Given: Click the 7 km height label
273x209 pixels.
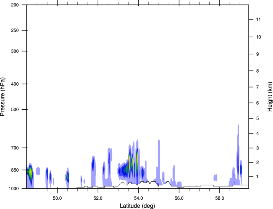Looking at the screenshot, I should point(258,87).
